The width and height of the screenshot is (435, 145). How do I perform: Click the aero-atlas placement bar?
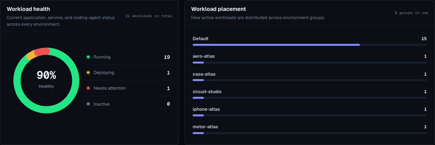(309, 62)
